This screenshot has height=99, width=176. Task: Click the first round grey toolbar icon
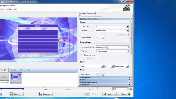point(12,70)
